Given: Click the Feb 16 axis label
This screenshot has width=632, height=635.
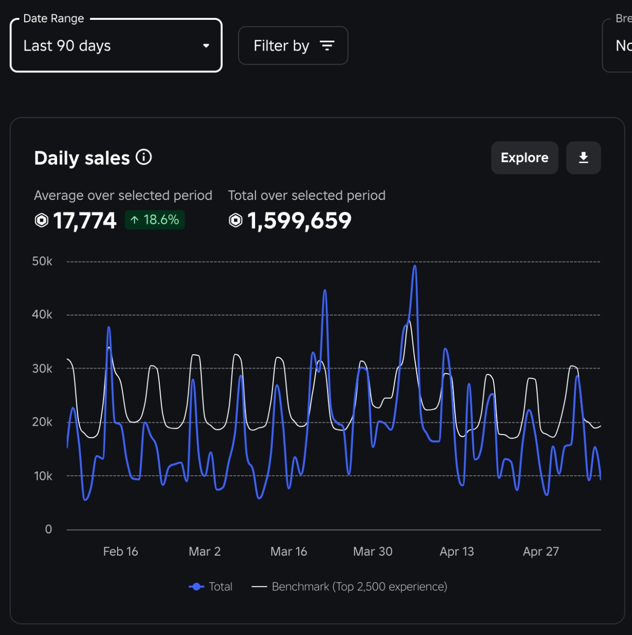Looking at the screenshot, I should (121, 552).
